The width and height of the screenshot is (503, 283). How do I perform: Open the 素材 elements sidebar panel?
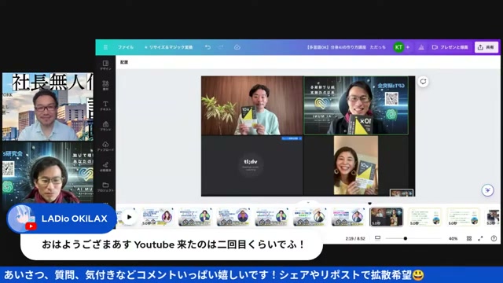(x=105, y=86)
